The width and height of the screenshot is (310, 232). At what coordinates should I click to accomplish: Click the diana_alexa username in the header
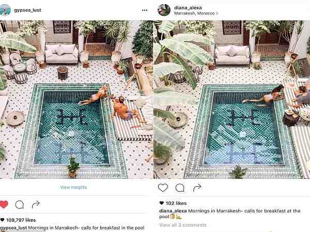pos(188,8)
